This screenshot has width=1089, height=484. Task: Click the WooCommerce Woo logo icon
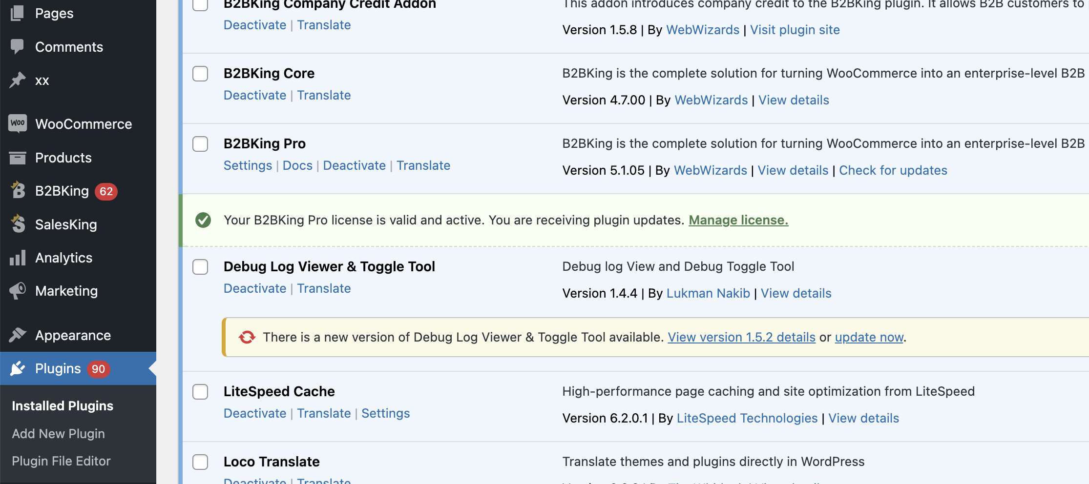[18, 123]
